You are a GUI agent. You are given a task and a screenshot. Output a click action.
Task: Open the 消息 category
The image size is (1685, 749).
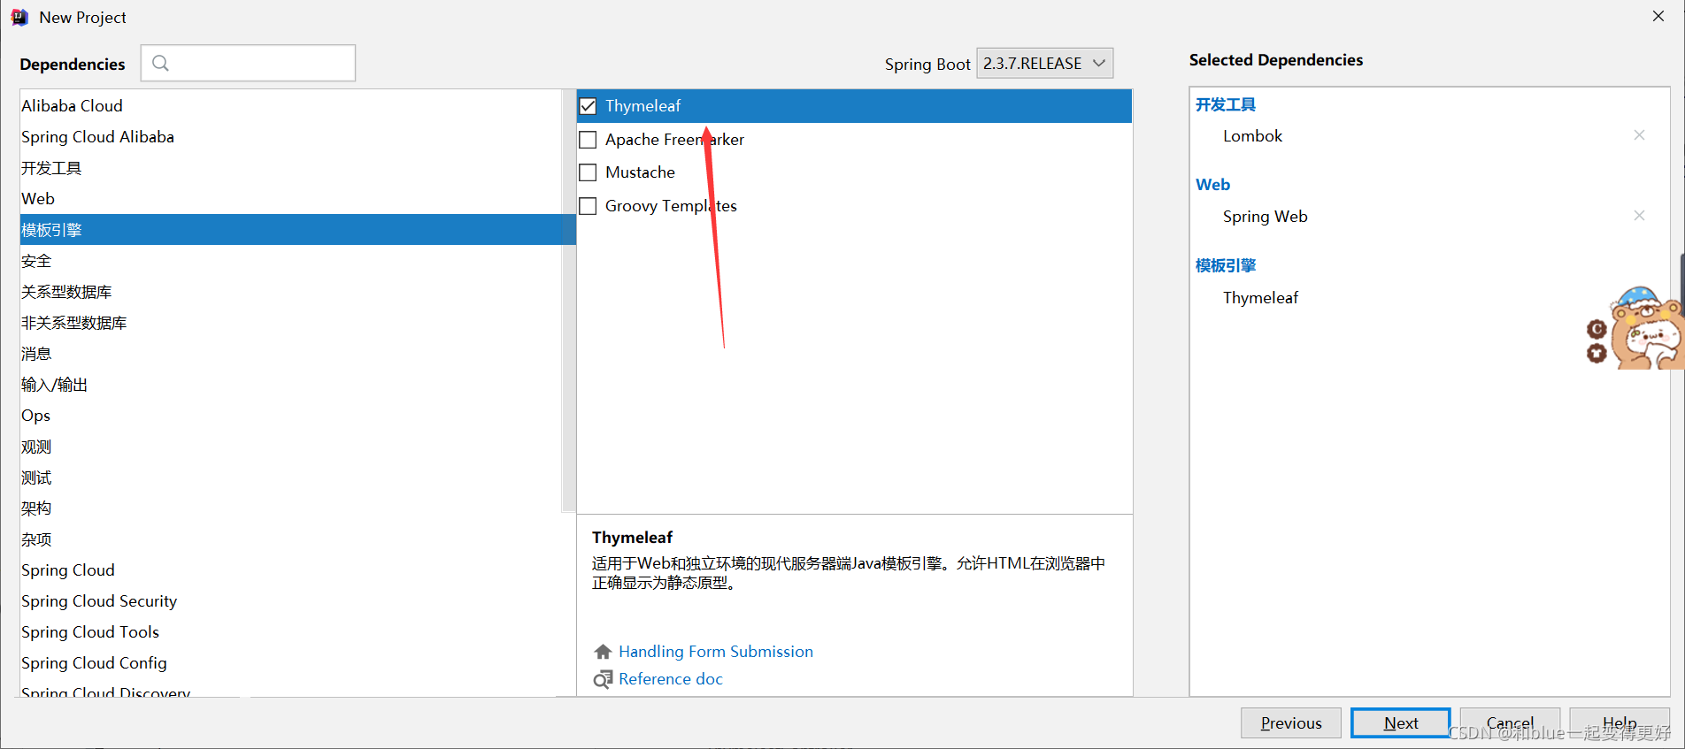pyautogui.click(x=291, y=353)
